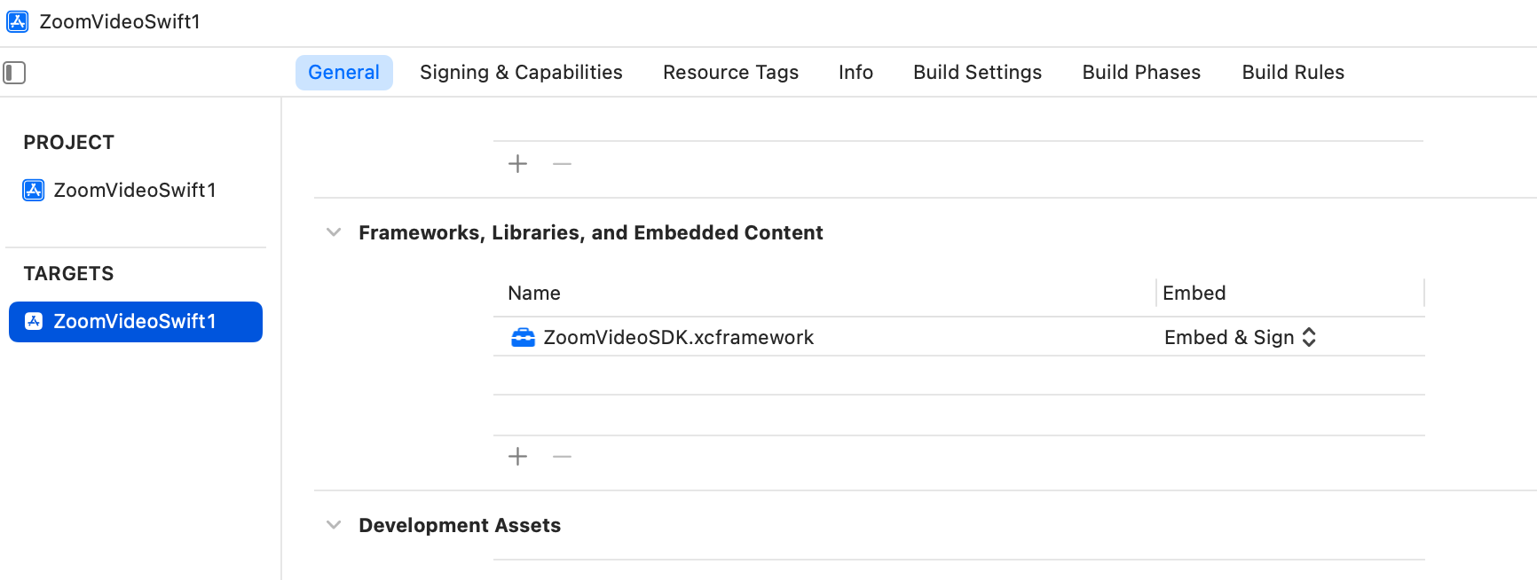Image resolution: width=1537 pixels, height=580 pixels.
Task: Go to the Build Phases tab
Action: coord(1141,73)
